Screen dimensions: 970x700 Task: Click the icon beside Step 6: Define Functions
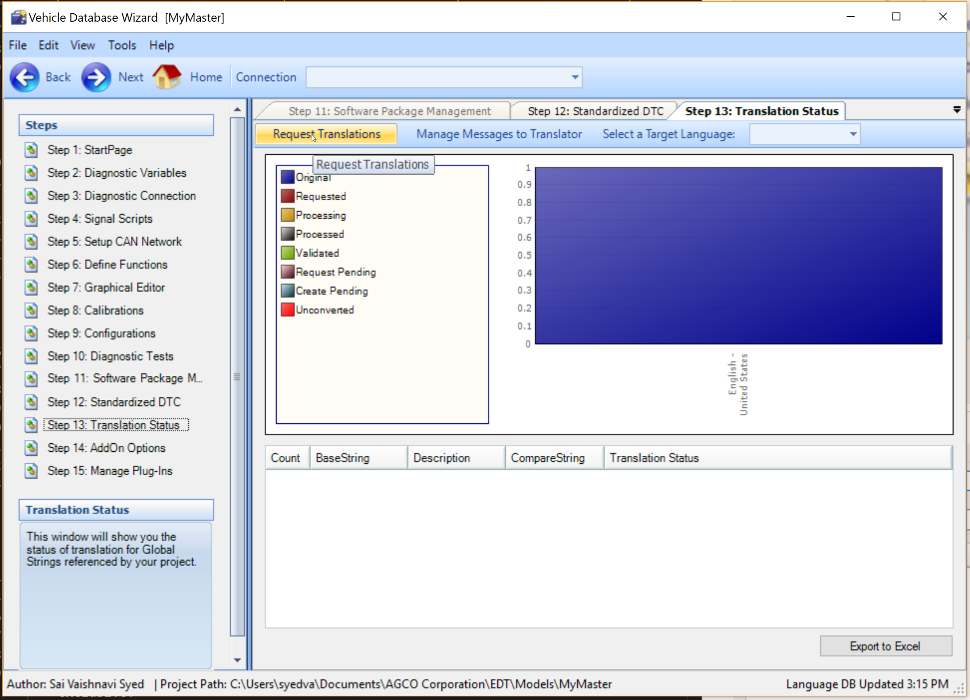[31, 265]
